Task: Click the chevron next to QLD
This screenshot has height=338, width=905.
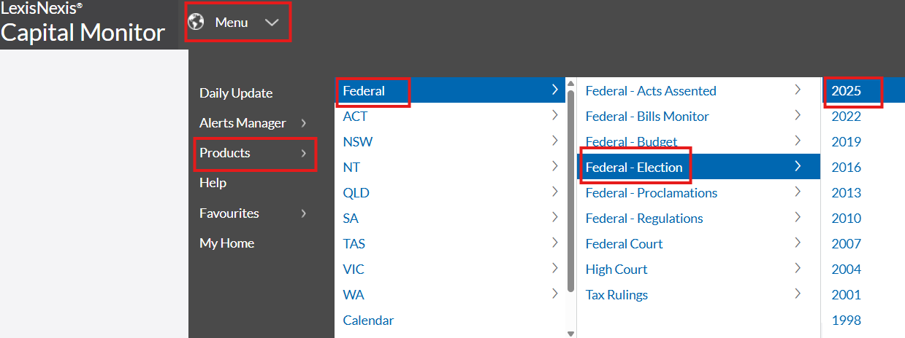Action: pos(556,192)
